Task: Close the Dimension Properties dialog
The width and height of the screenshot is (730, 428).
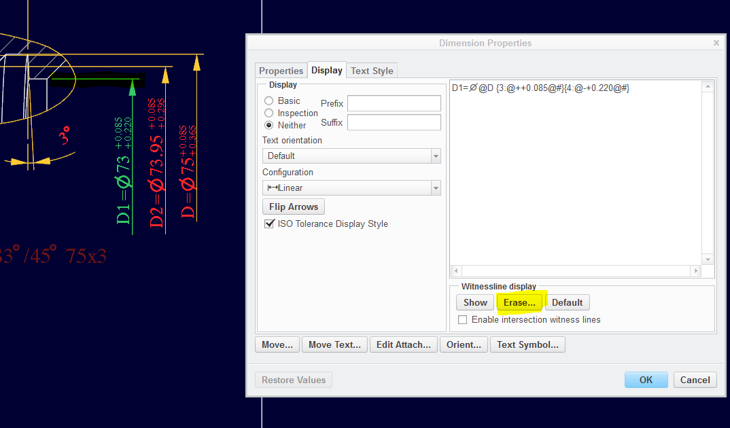Action: [716, 43]
